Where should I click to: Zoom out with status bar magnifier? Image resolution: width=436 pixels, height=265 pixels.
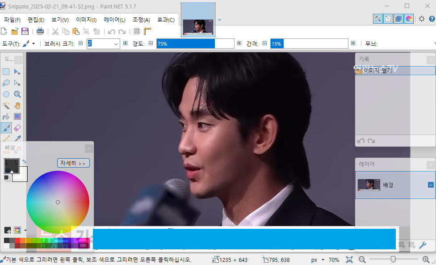[362, 260]
